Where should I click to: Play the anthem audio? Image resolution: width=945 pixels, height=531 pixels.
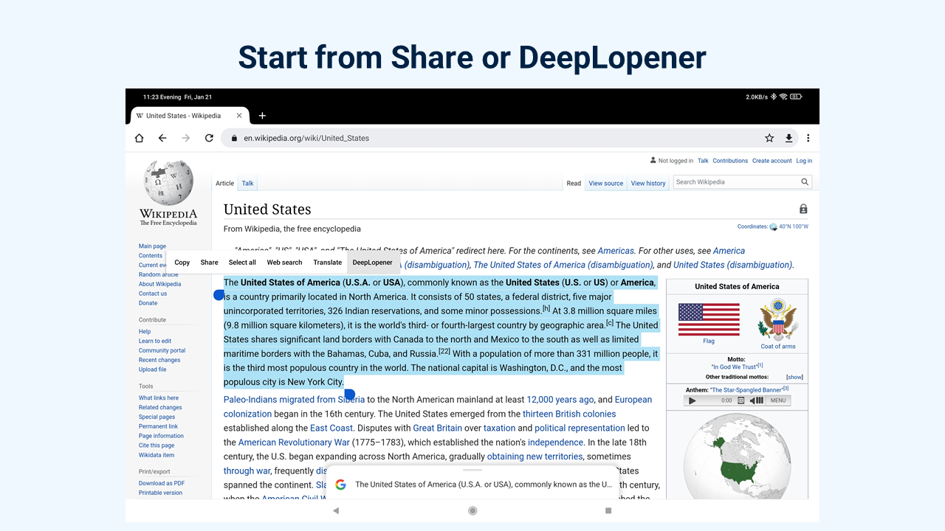(692, 400)
